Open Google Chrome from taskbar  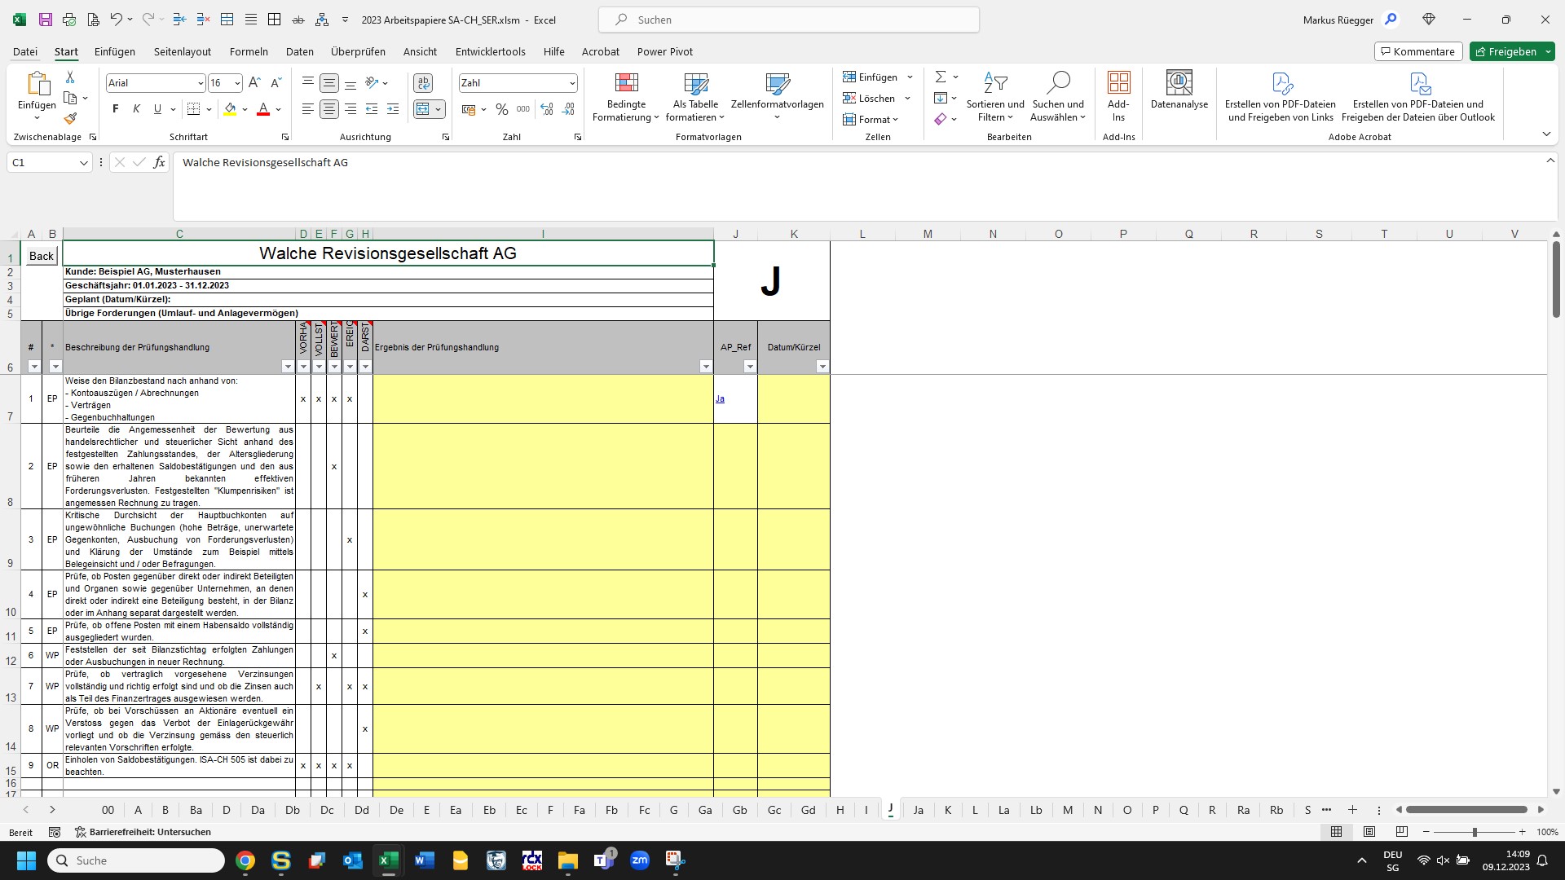[x=245, y=860]
